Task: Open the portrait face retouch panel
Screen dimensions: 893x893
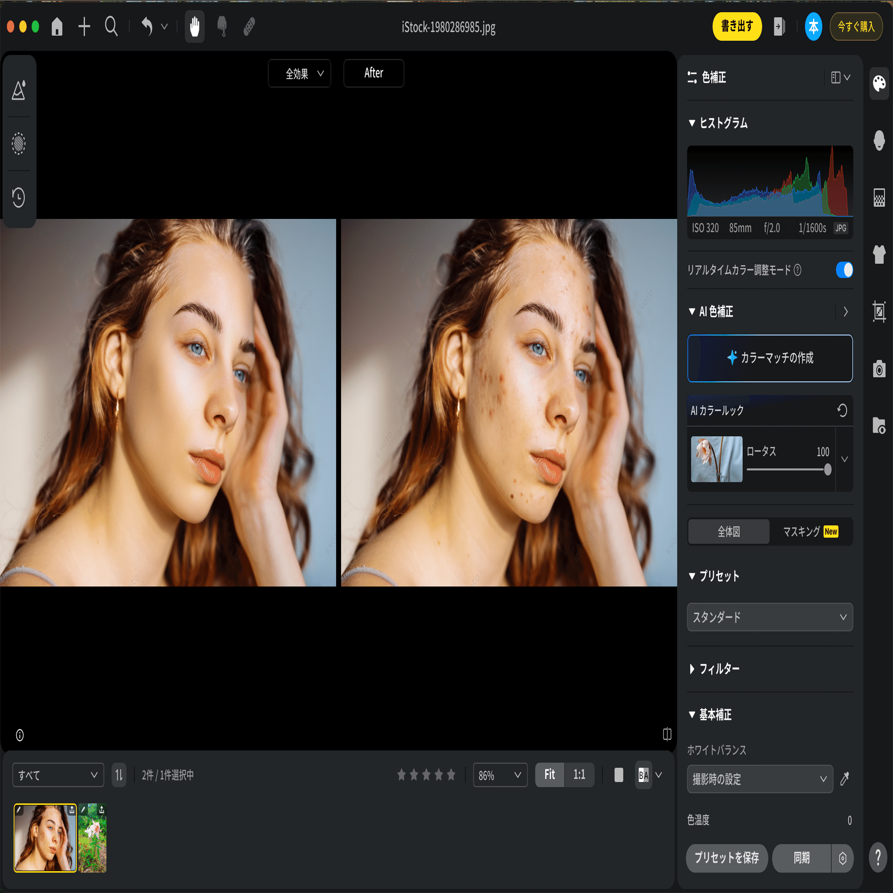Action: pyautogui.click(x=879, y=140)
